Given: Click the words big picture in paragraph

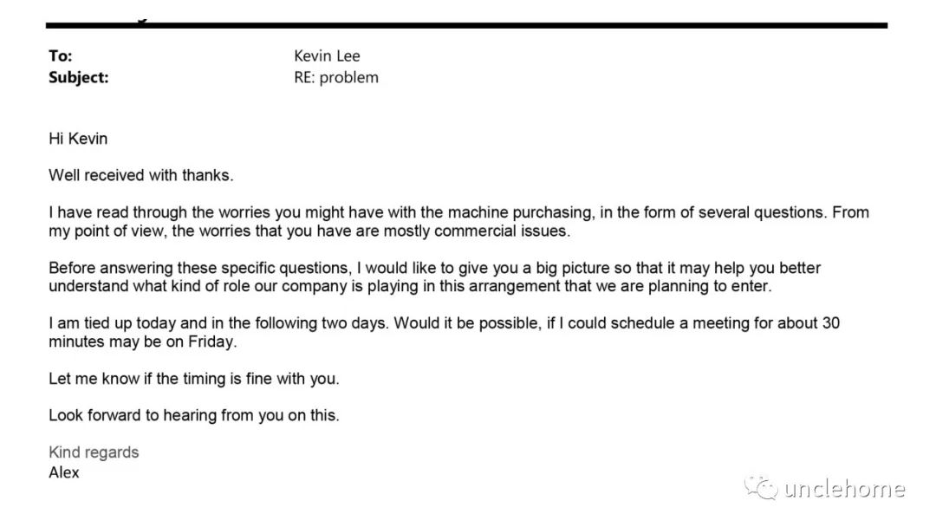Looking at the screenshot, I should click(575, 268).
